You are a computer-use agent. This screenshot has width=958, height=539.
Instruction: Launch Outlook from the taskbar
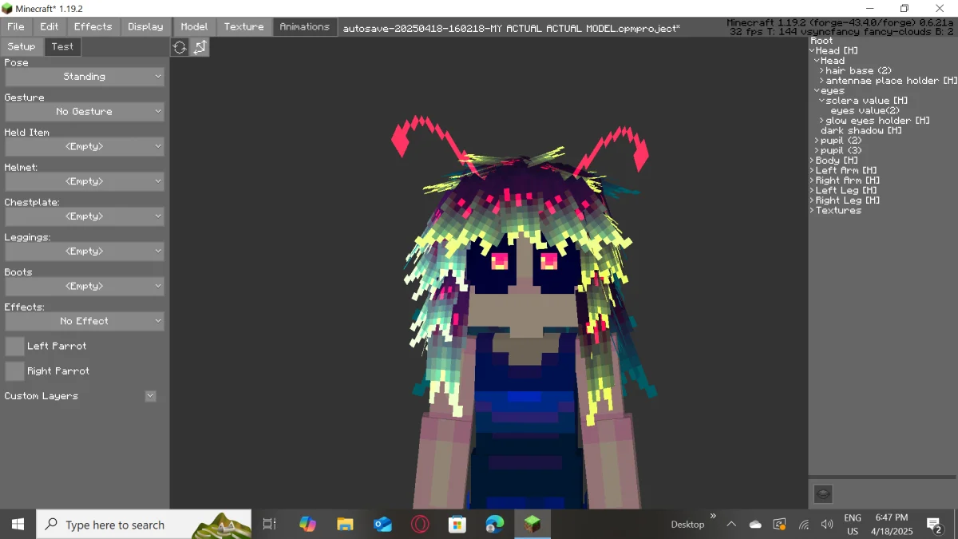tap(382, 525)
